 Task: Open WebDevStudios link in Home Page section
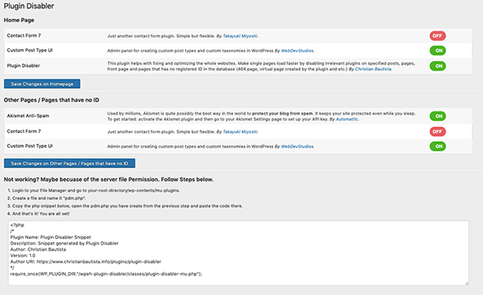(x=297, y=51)
